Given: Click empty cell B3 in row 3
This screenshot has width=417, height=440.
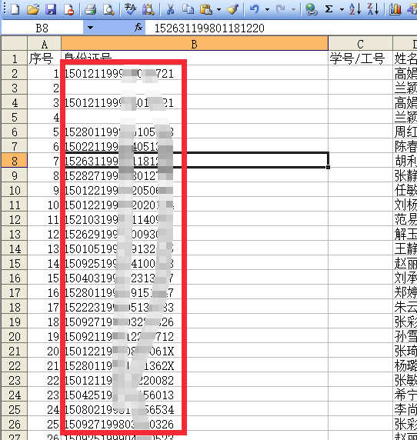Looking at the screenshot, I should 195,88.
